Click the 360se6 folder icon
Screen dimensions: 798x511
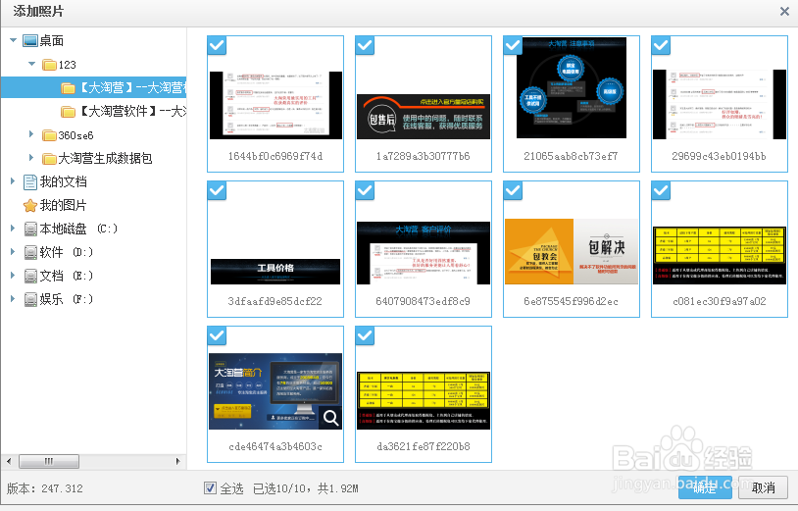pyautogui.click(x=49, y=135)
